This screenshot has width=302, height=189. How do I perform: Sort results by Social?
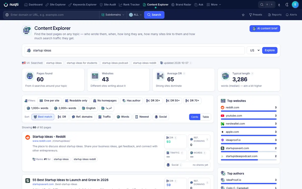point(161,117)
